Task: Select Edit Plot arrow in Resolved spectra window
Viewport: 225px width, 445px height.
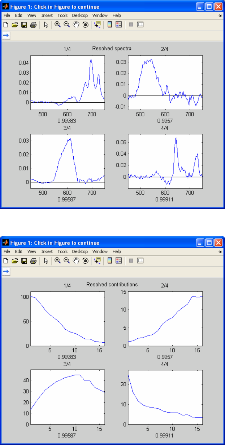Action: click(46, 25)
